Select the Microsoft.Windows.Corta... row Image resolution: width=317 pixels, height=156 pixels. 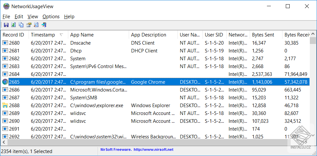155,90
